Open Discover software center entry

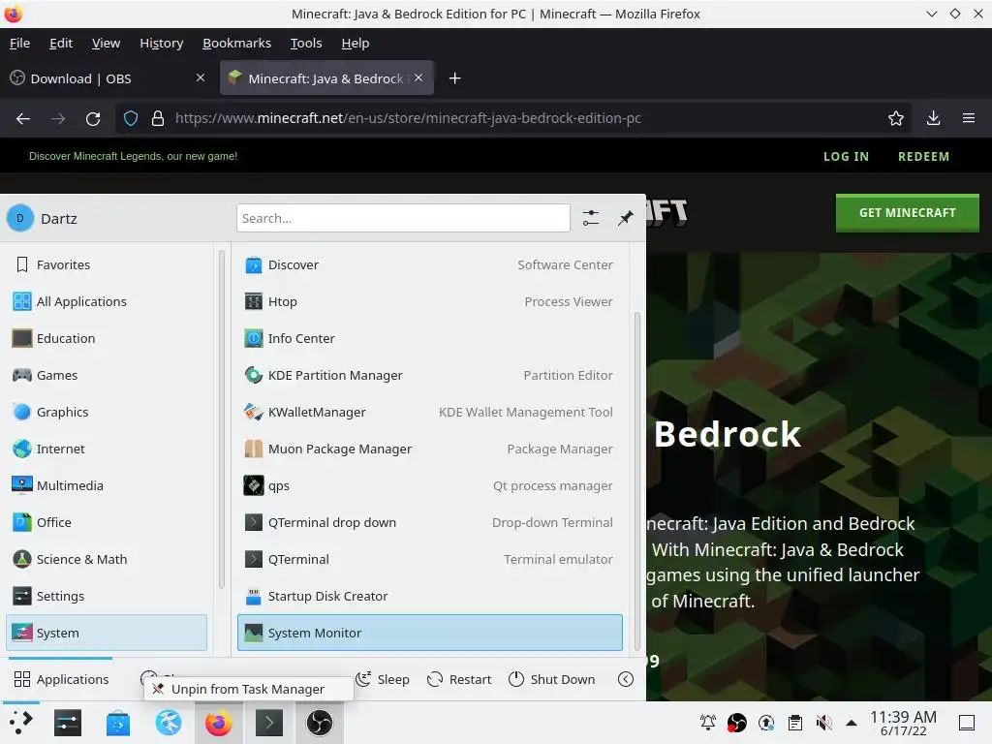pos(429,265)
